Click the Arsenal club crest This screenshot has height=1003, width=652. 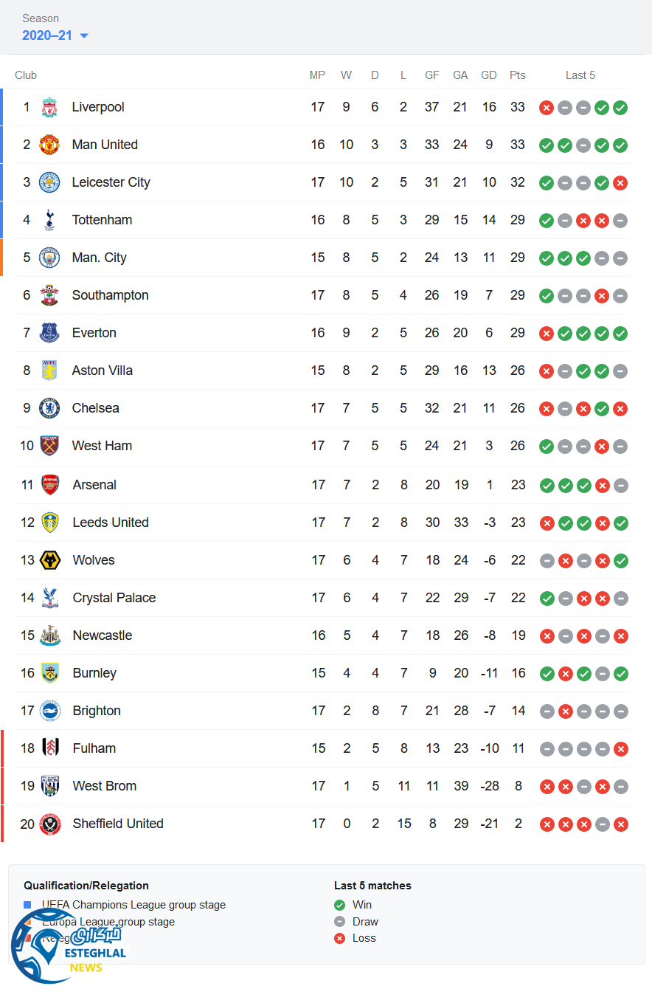pyautogui.click(x=50, y=485)
